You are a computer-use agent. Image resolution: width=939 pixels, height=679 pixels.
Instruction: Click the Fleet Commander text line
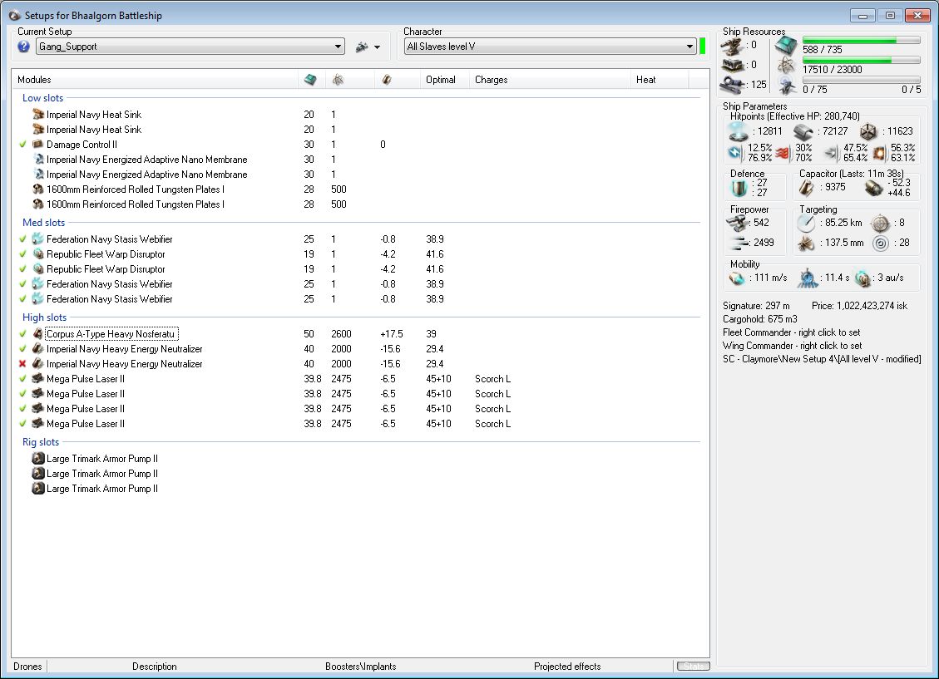point(792,332)
